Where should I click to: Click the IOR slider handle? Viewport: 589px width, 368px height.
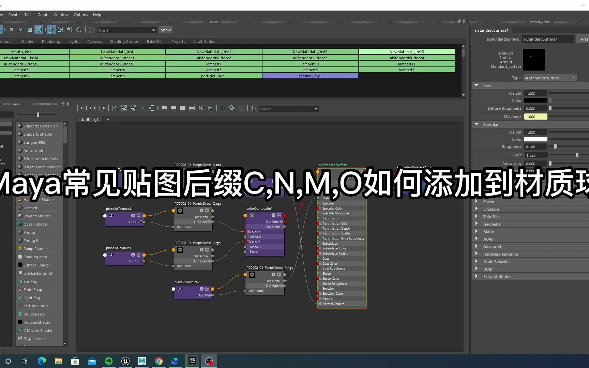pos(577,155)
